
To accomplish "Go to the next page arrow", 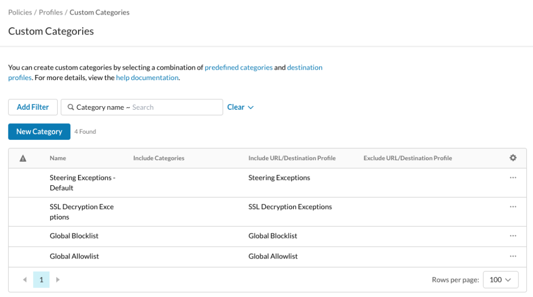I will pos(58,280).
